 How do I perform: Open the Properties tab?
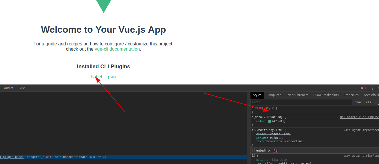tap(351, 95)
